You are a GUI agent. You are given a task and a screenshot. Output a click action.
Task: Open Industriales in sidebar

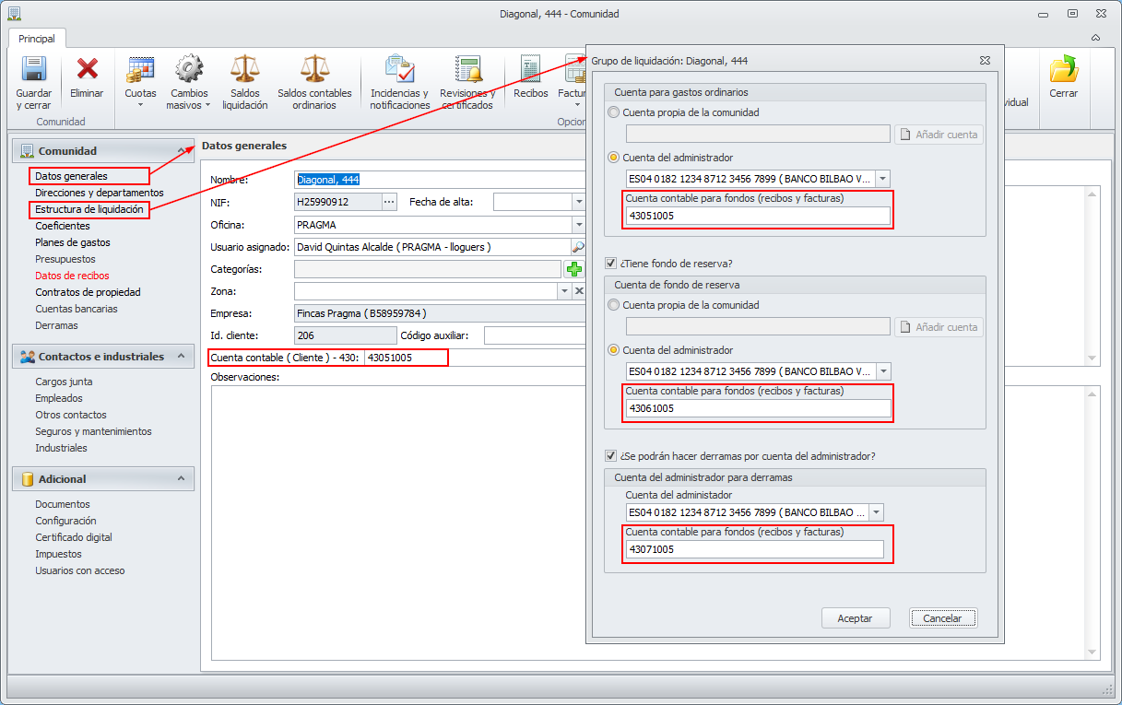coord(61,448)
